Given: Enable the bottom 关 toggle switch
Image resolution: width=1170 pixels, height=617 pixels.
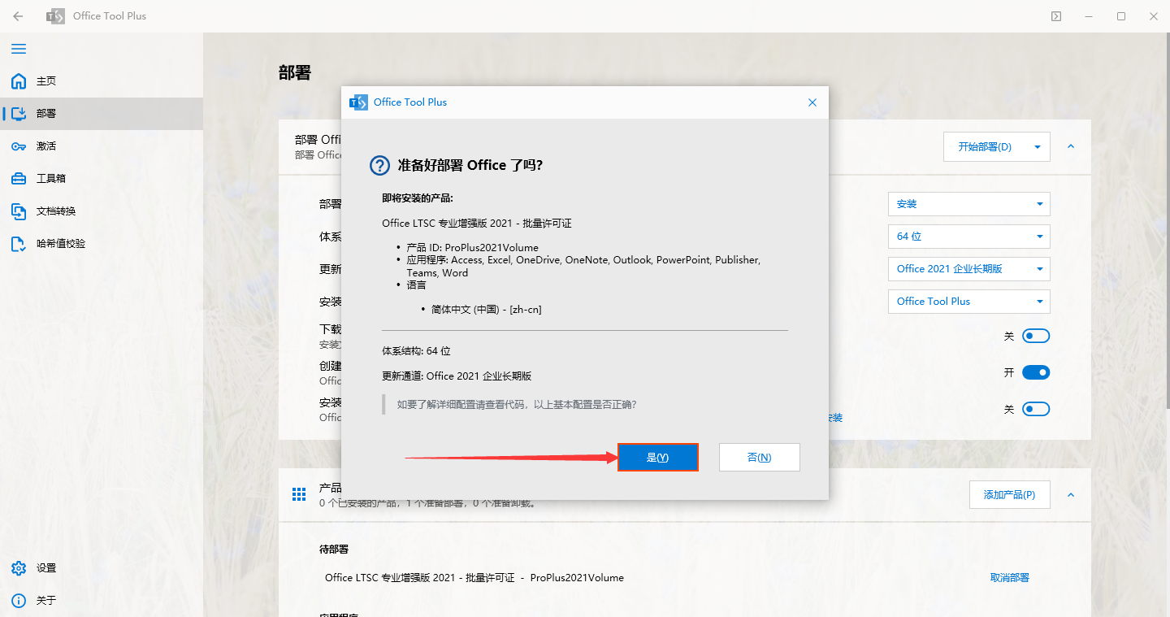Looking at the screenshot, I should point(1036,408).
